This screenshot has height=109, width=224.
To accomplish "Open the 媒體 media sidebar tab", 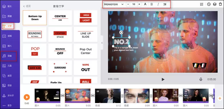I will [7, 16].
